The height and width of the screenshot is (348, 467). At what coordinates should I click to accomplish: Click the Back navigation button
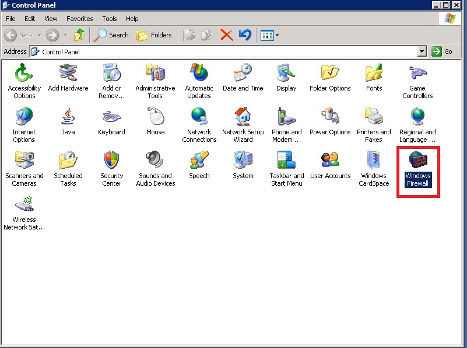(19, 35)
